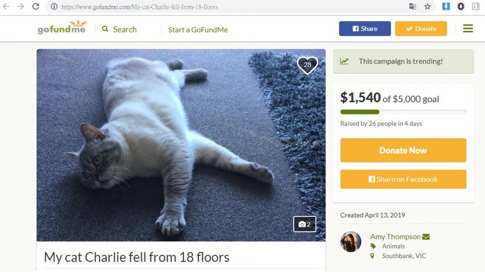
Task: Click the Share on Facebook button
Action: point(403,179)
